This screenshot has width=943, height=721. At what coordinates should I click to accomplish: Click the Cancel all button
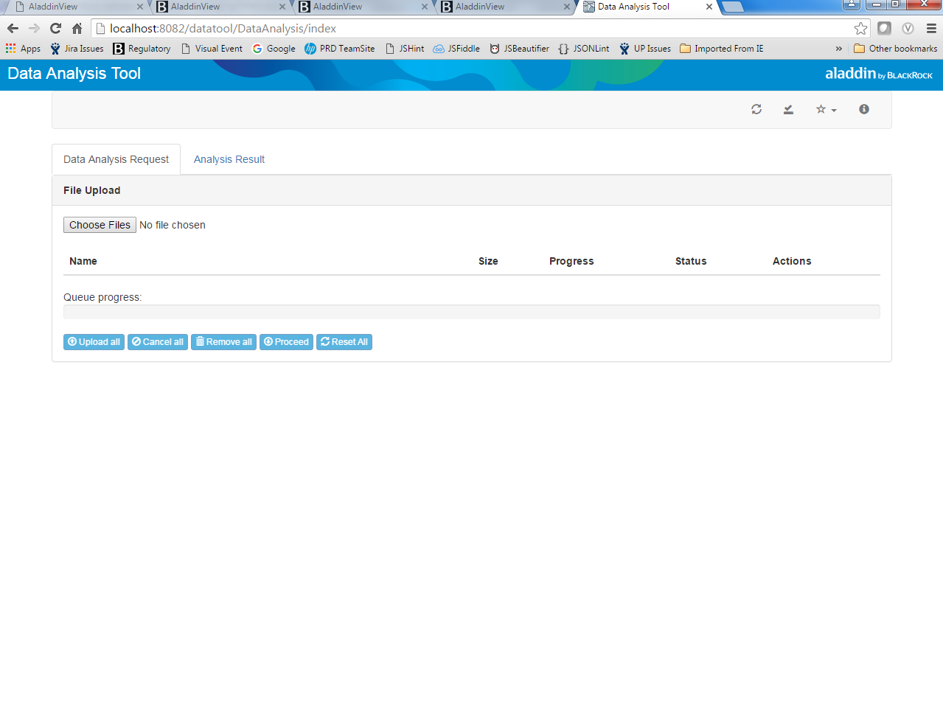[x=158, y=342]
